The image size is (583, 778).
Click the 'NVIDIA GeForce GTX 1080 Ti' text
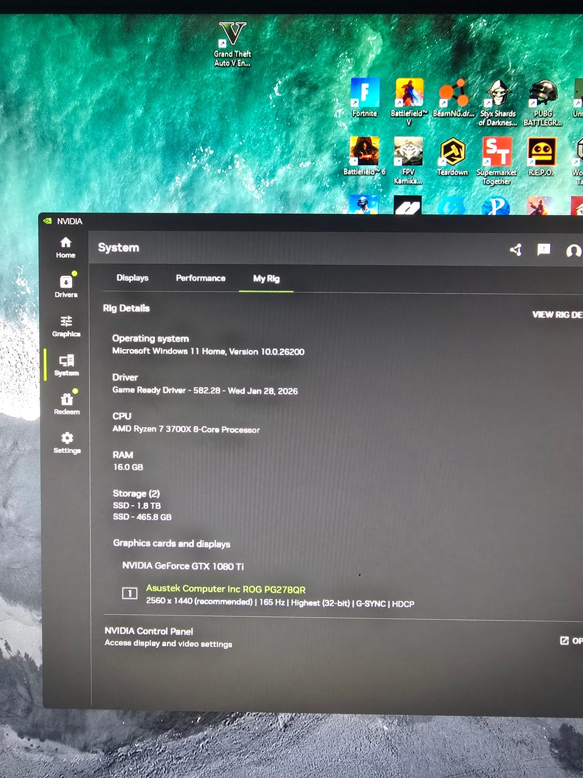183,566
